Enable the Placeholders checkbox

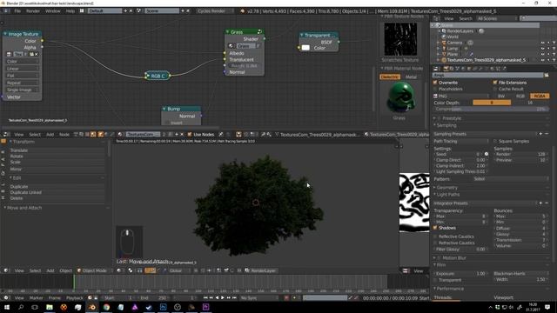point(435,89)
